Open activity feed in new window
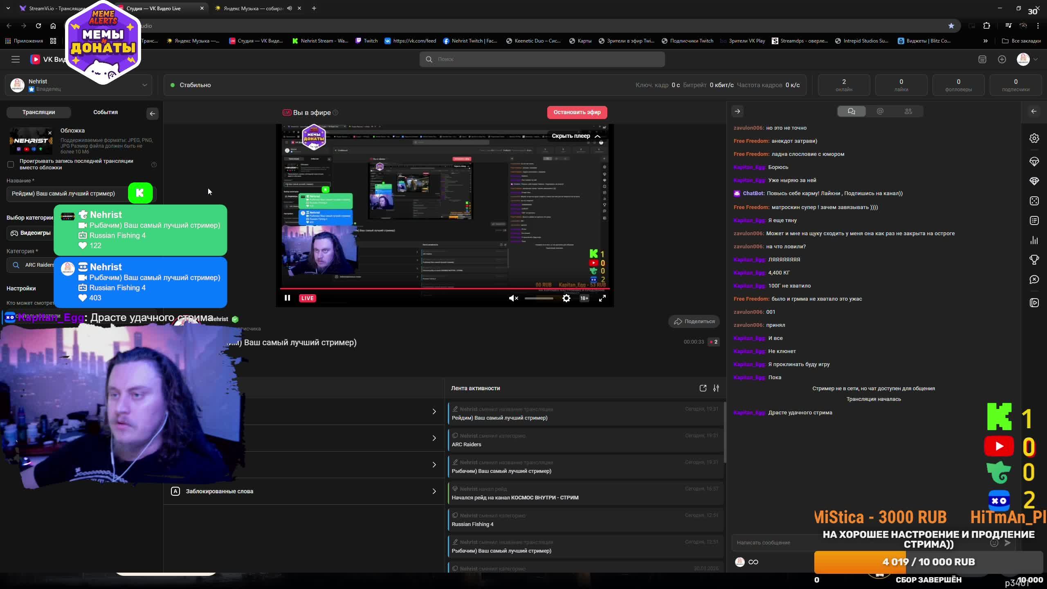The width and height of the screenshot is (1047, 589). point(703,388)
